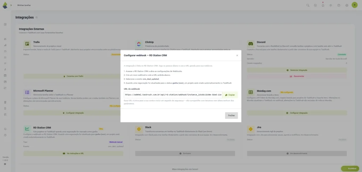
Task: Click Em desenvolvimento button under Jira
Action: [x=297, y=154]
